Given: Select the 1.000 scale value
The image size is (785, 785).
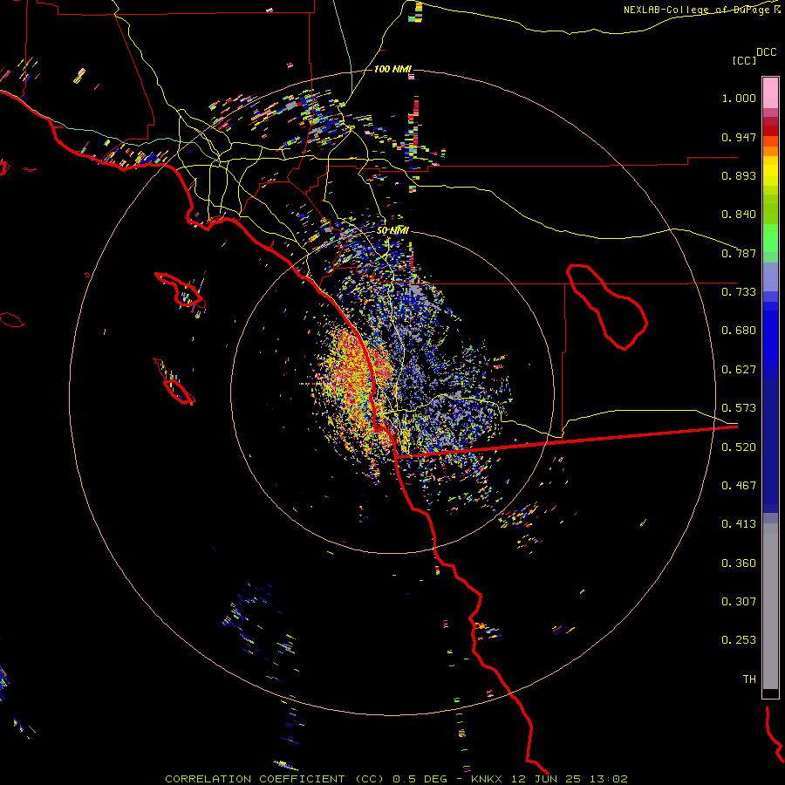Looking at the screenshot, I should pyautogui.click(x=739, y=98).
